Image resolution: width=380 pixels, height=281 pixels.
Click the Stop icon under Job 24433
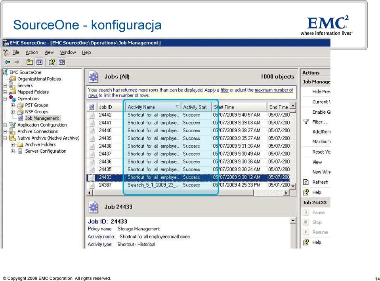(306, 222)
